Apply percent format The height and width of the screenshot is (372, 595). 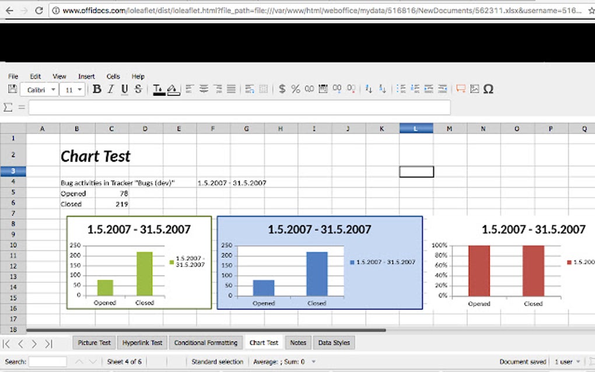[296, 89]
